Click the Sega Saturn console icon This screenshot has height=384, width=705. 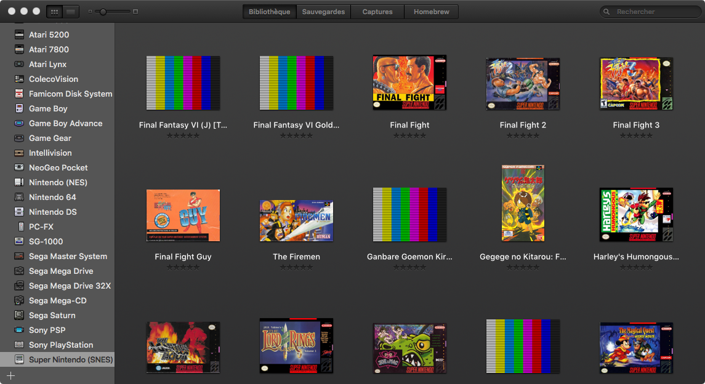[19, 315]
